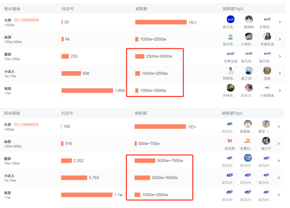Expand top table's 头部 row chevron arrow
The height and width of the screenshot is (208, 290).
click(280, 22)
